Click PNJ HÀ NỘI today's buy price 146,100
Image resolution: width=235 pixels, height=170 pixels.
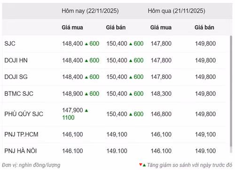point(72,151)
